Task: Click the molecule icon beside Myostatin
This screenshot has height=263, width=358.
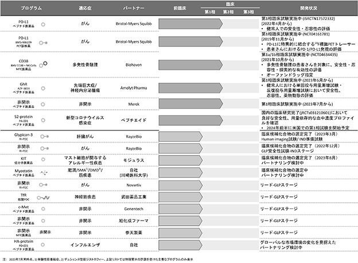Action: tap(44, 173)
